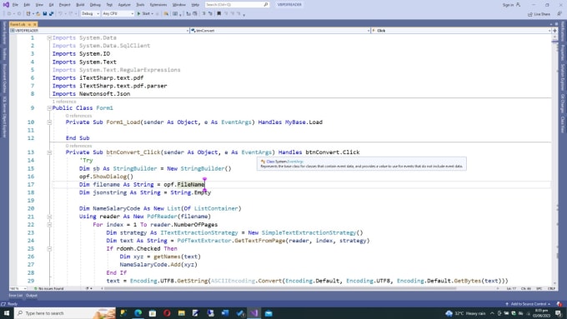Click '0 references' above Form1_Load
This screenshot has height=319, width=567.
point(78,116)
